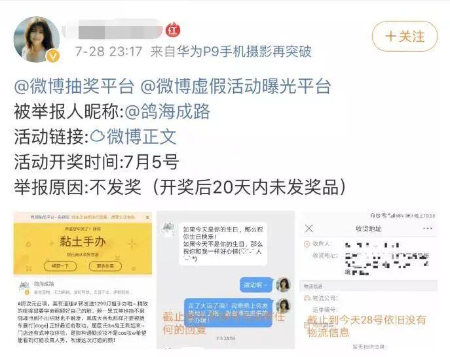Click the blurred username text
This screenshot has height=357, width=450.
114,30
